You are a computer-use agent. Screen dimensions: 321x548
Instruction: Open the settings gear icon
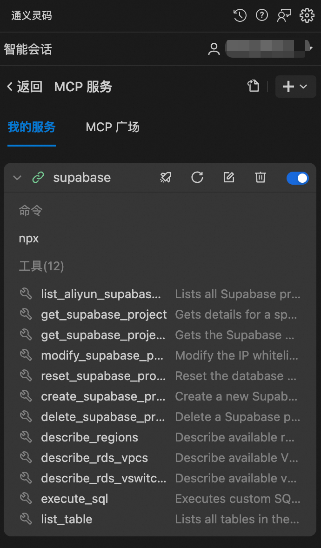point(307,15)
